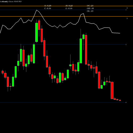Click the last red candle at far right
133x133 pixels.
120,100
